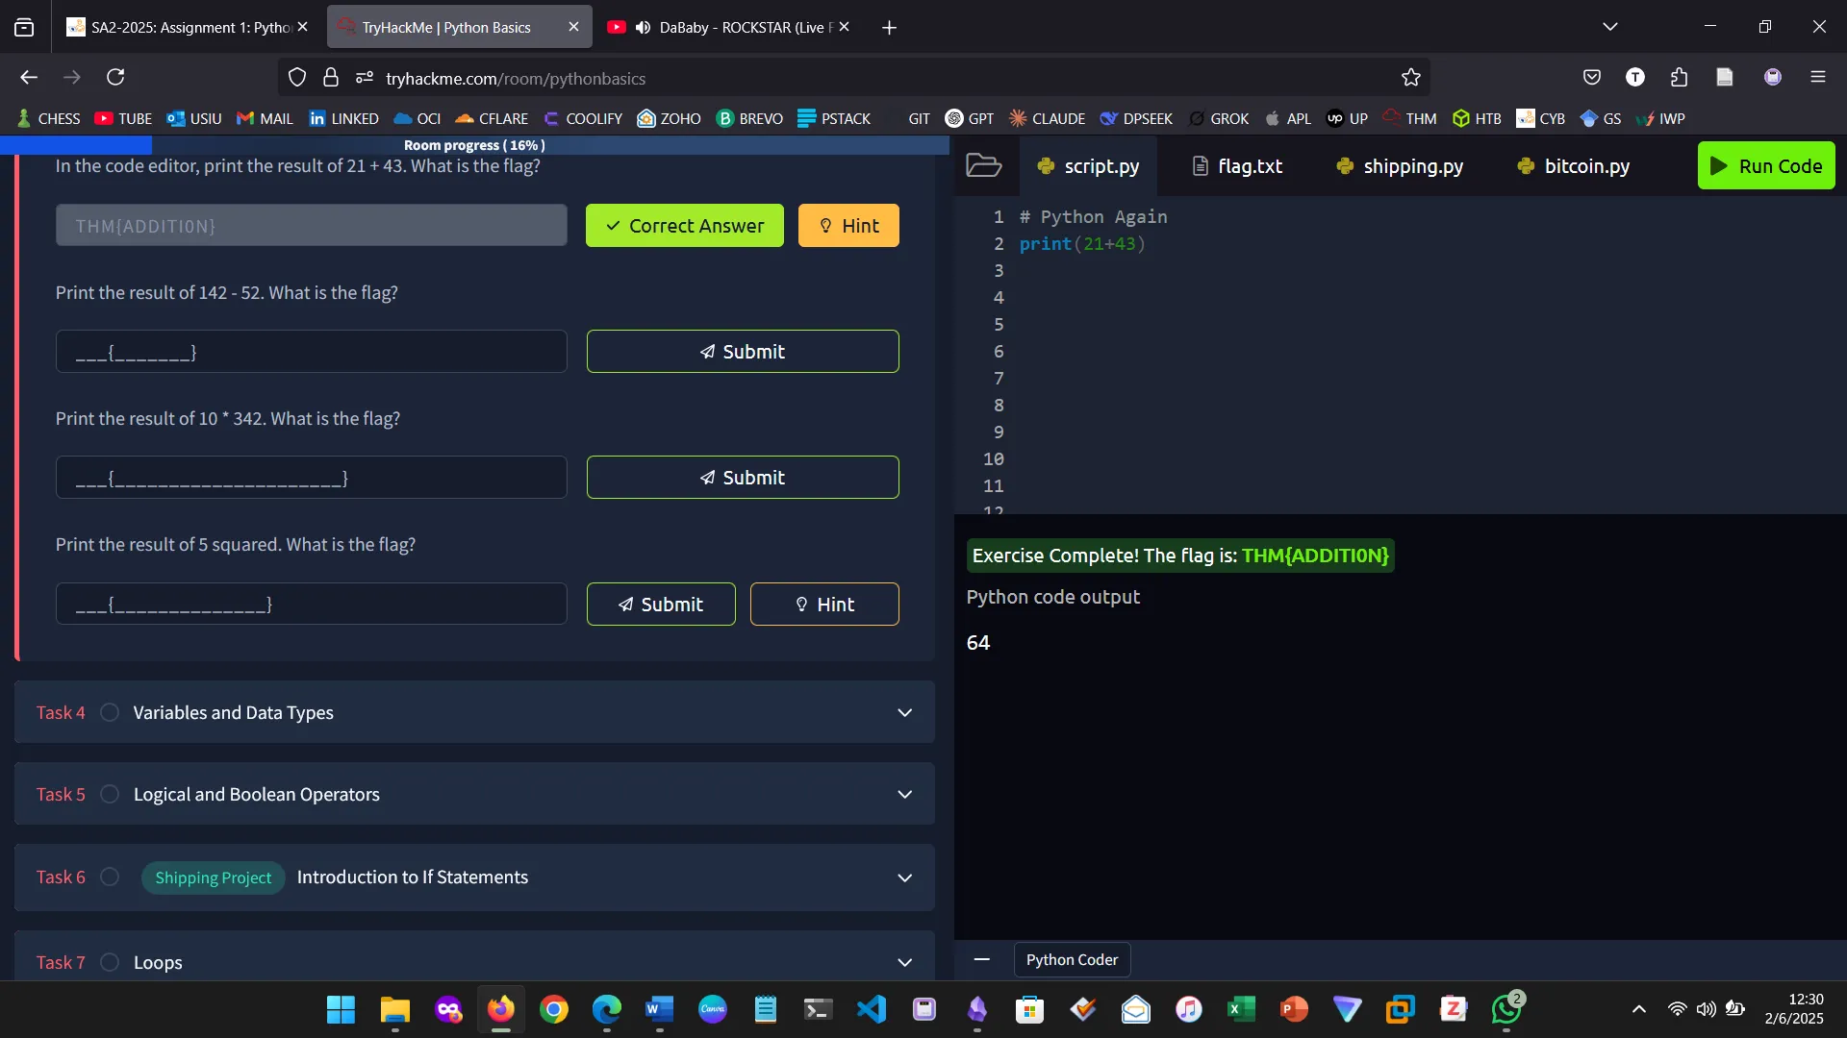
Task: Toggle Task 4 completion circle
Action: coord(110,712)
